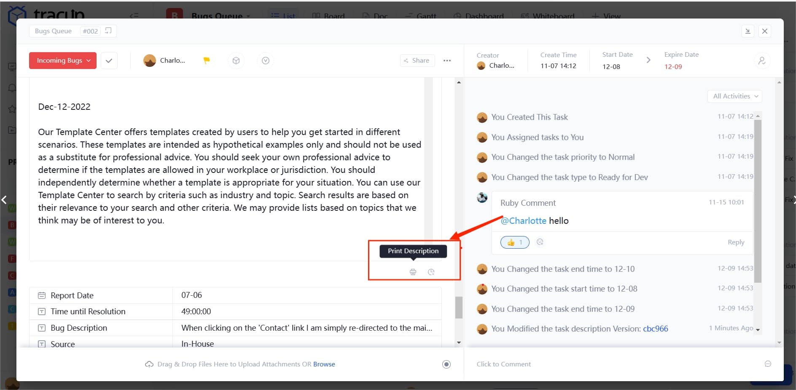Expand the All Activities filter dropdown
This screenshot has width=796, height=390.
coord(734,96)
